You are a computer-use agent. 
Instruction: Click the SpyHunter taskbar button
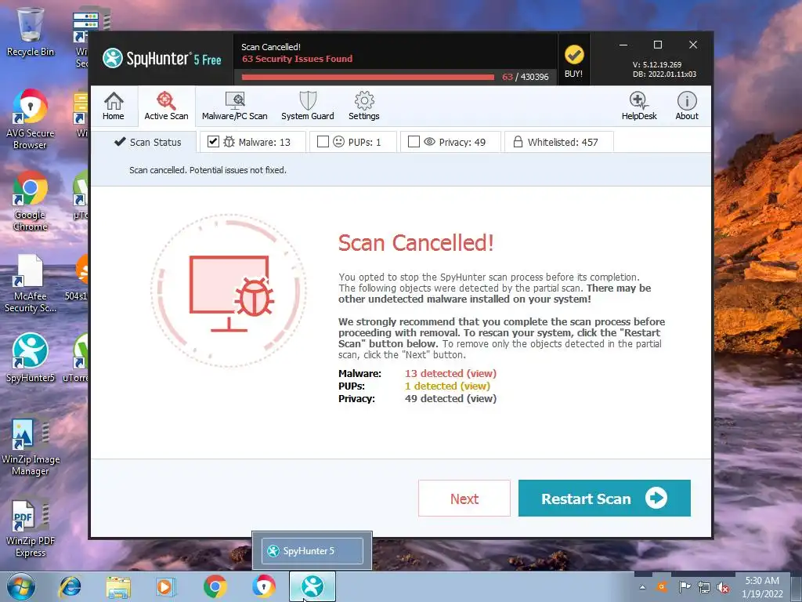312,586
